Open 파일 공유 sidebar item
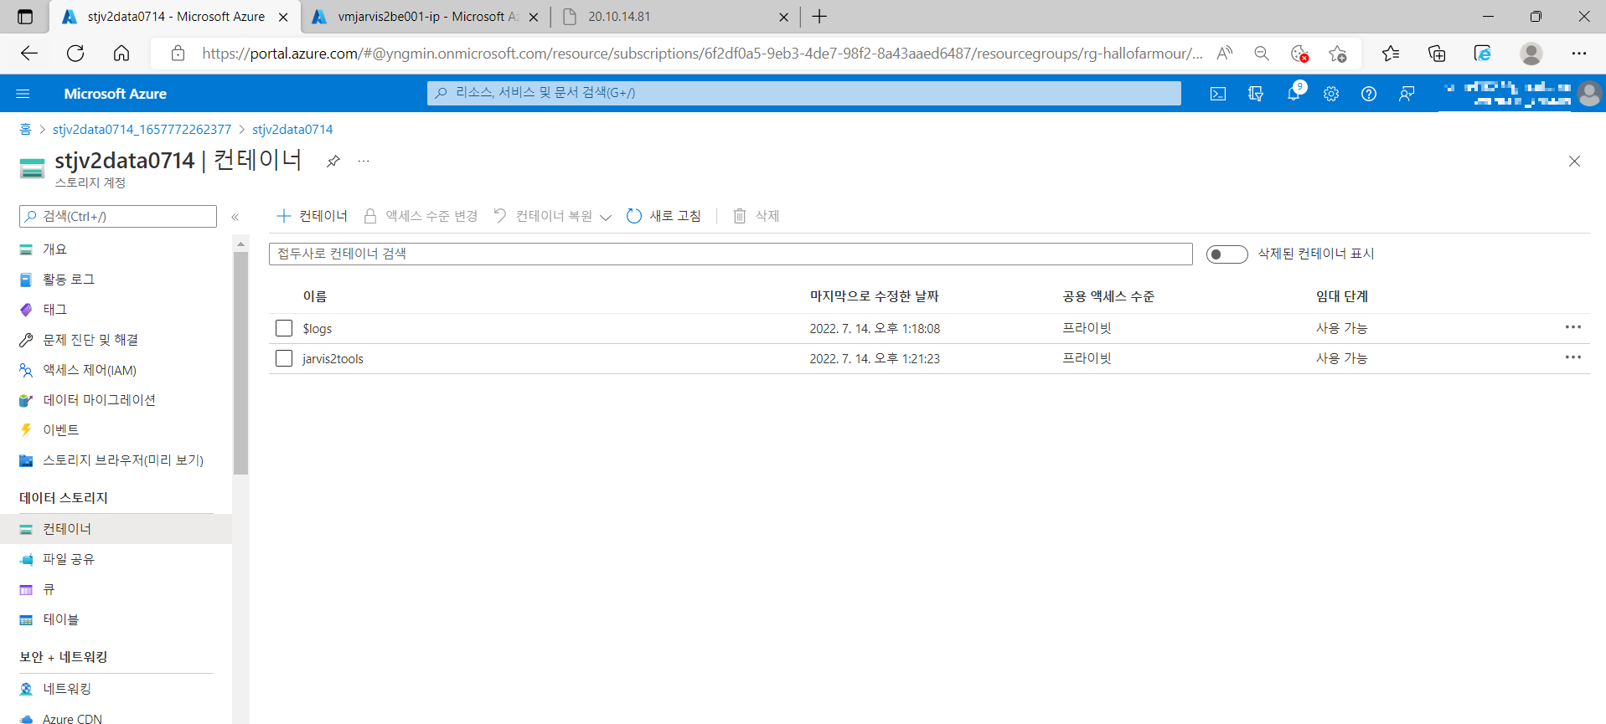 69,559
